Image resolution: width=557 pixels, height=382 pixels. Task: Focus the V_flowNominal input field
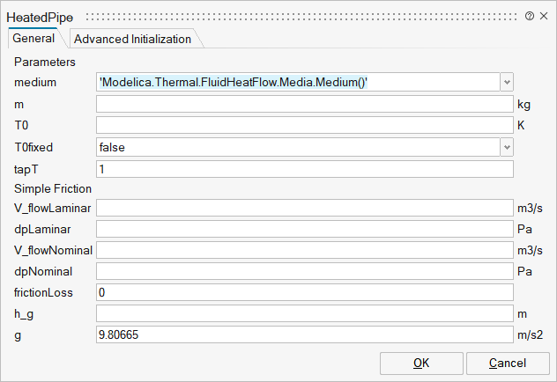point(305,250)
